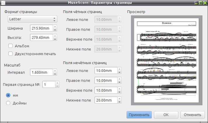Decrease Высота value with down arrow

coord(55,39)
